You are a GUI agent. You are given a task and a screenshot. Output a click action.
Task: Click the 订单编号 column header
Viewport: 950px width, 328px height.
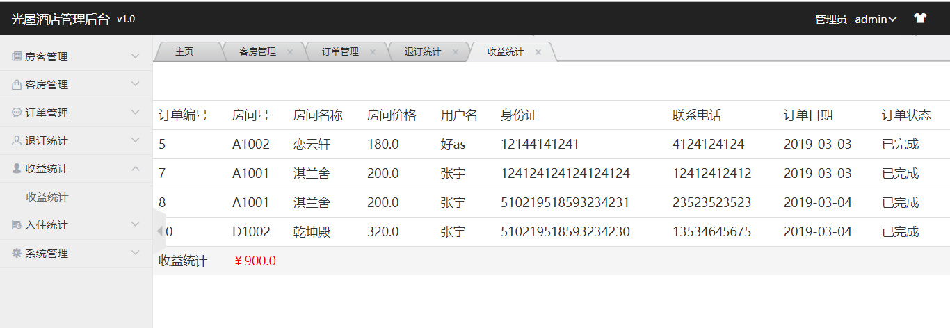tap(183, 115)
